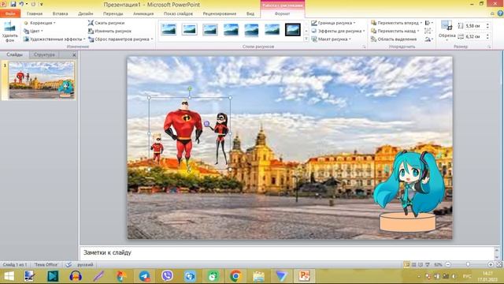Switch to the Дизайн tab
Screen dimensions: 504x284
point(86,13)
